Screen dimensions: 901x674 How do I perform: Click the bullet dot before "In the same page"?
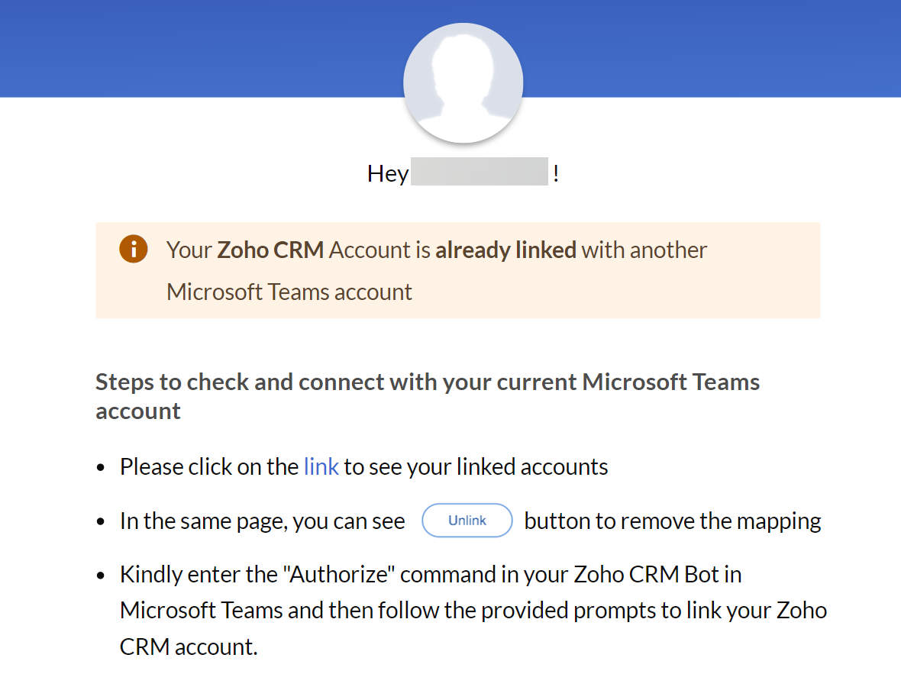(102, 523)
